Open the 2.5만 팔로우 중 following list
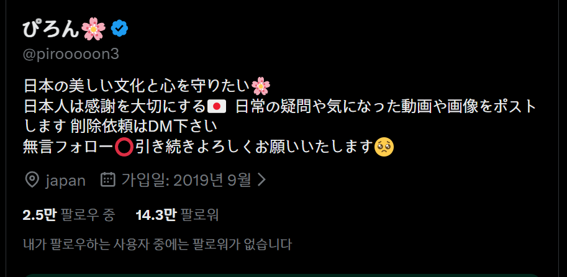The image size is (567, 277). coord(69,216)
